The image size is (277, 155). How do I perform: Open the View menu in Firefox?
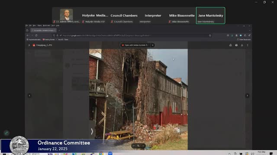point(35,25)
